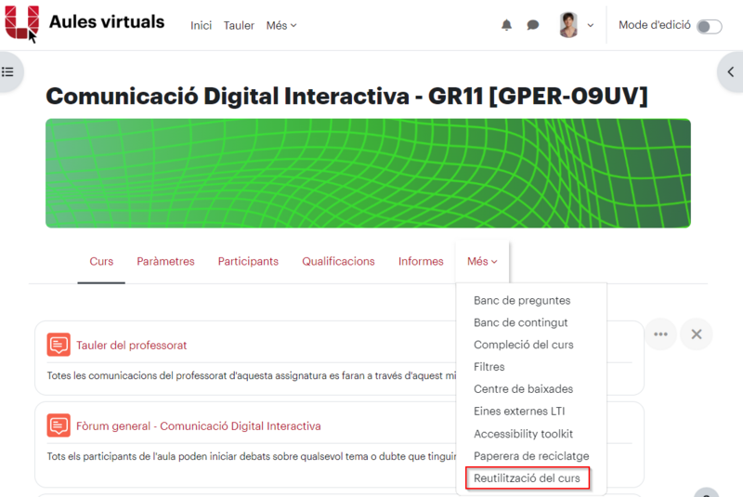Select the Curs tab

click(x=101, y=262)
